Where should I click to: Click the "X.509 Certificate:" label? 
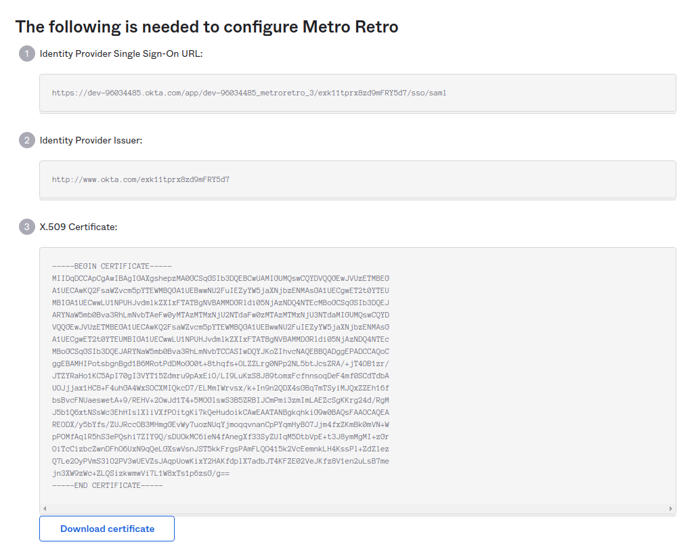[79, 227]
